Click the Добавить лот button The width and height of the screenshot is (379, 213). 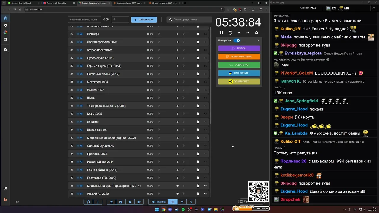tap(144, 20)
